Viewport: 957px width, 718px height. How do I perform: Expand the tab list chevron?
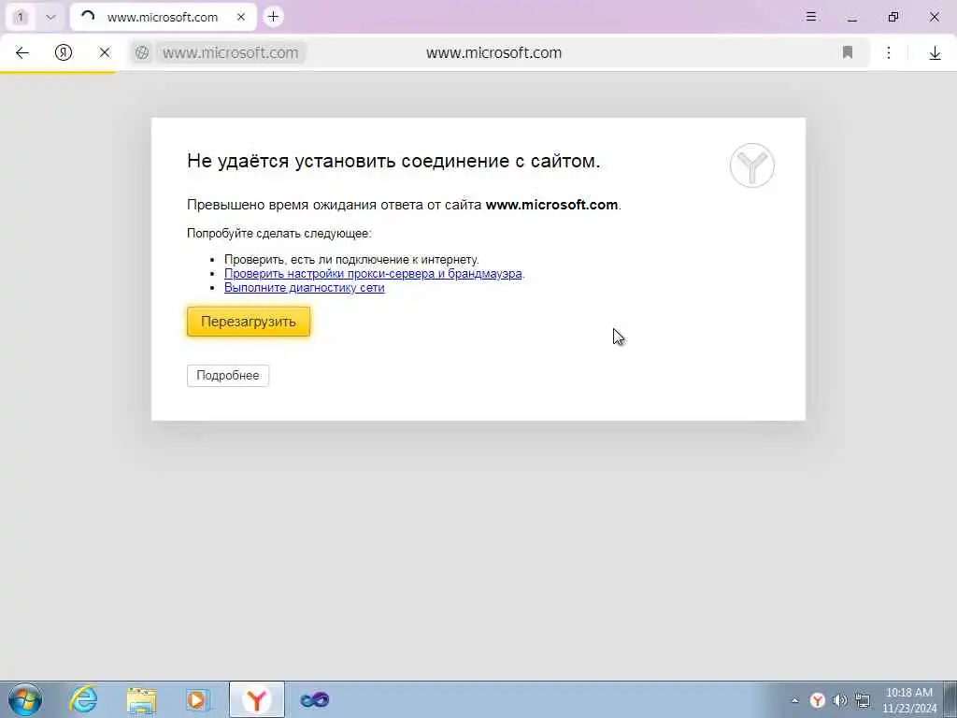coord(50,17)
